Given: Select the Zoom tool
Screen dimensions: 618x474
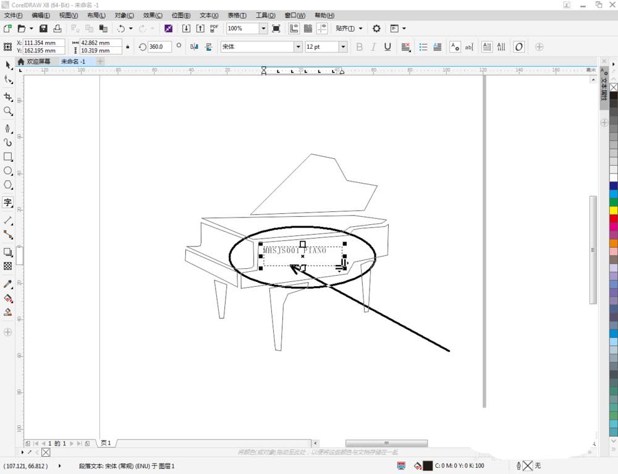Looking at the screenshot, I should (8, 111).
